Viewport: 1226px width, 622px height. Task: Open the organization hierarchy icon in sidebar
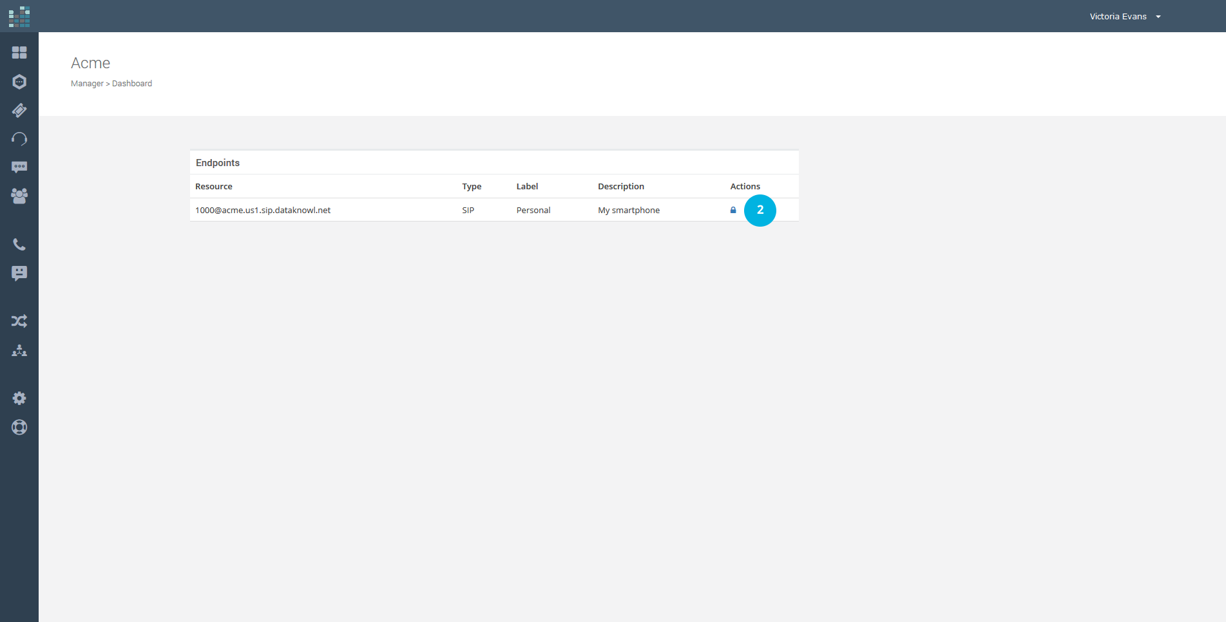tap(19, 350)
